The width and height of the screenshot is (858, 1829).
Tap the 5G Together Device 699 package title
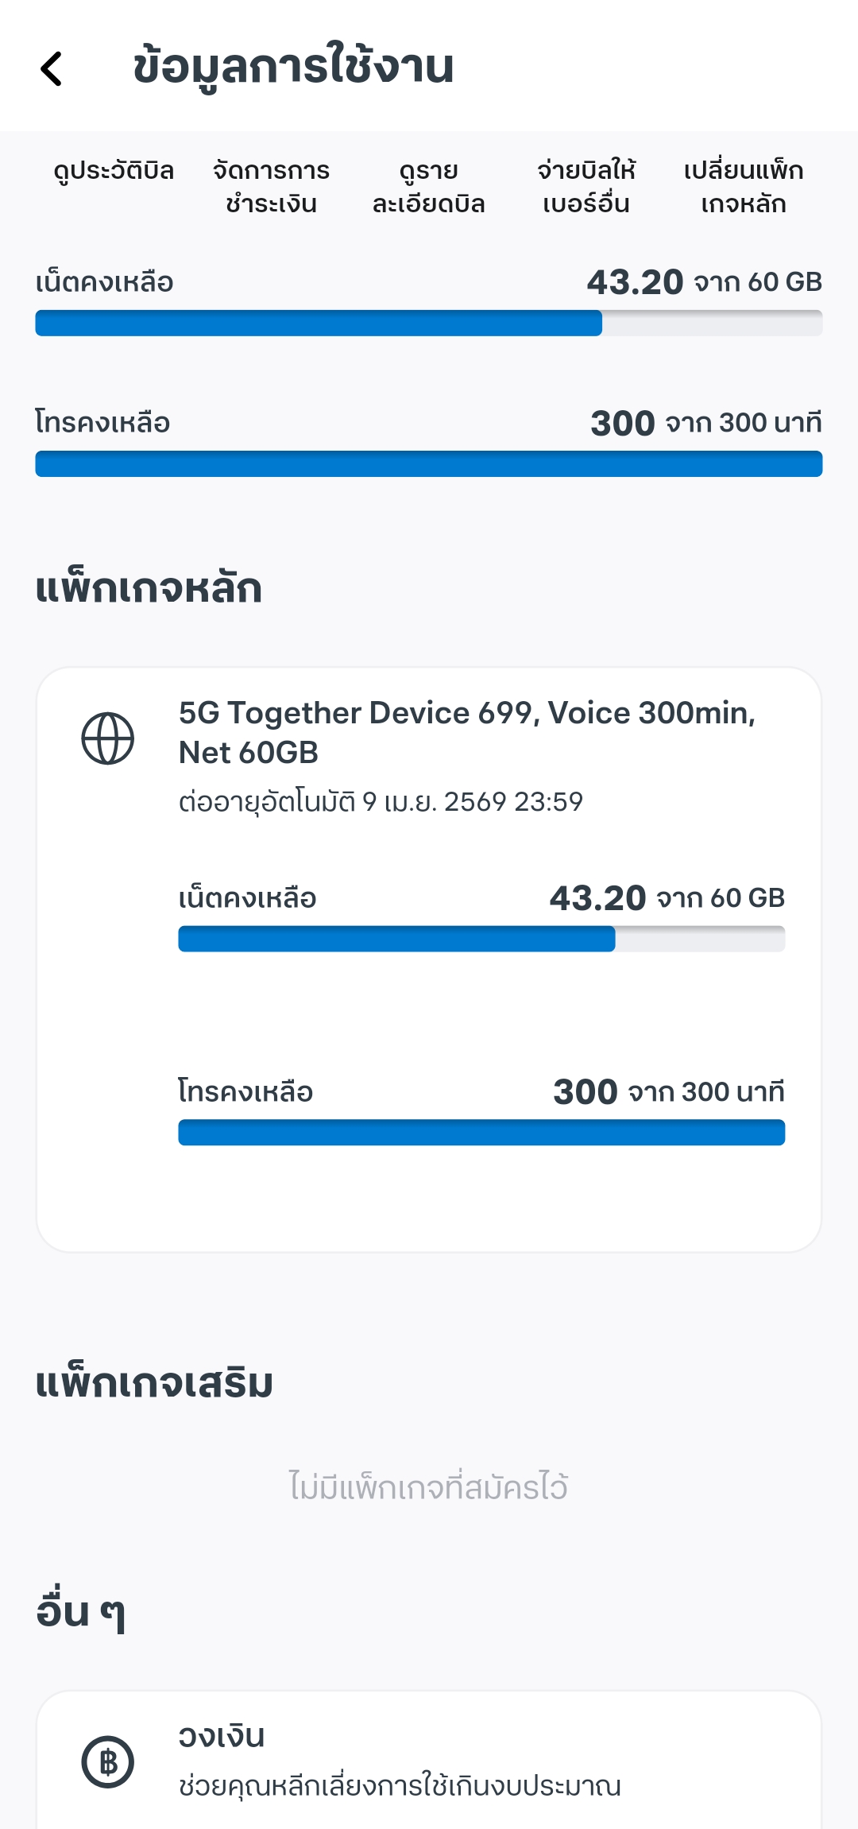coord(467,732)
